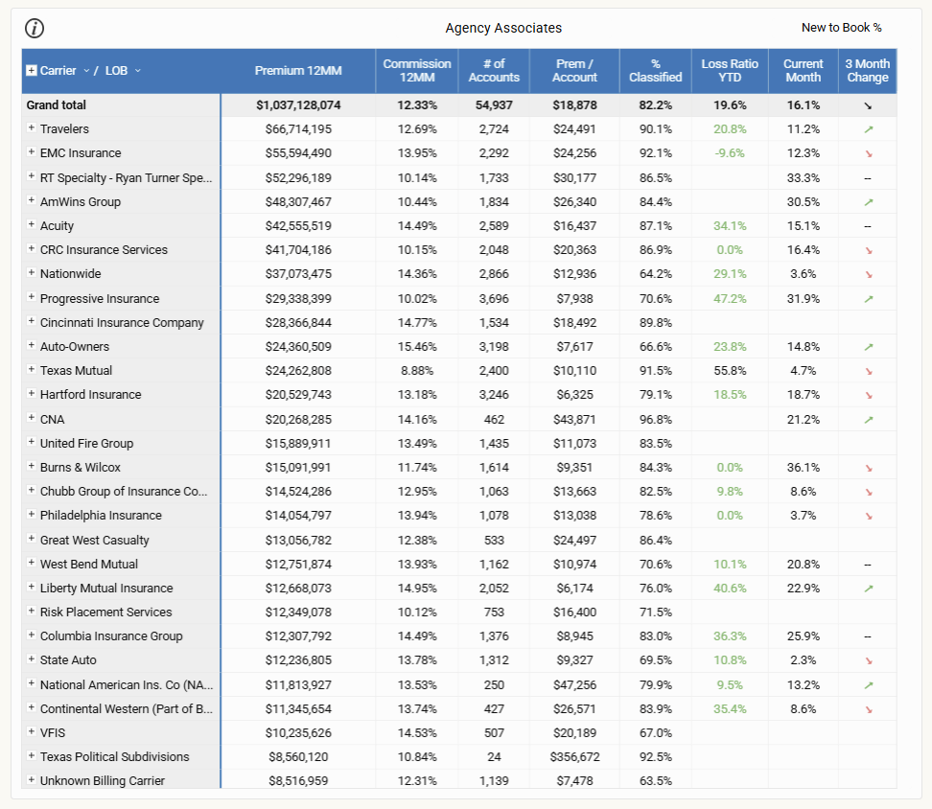
Task: Expand the Progressive Insurance row
Action: 31,298
